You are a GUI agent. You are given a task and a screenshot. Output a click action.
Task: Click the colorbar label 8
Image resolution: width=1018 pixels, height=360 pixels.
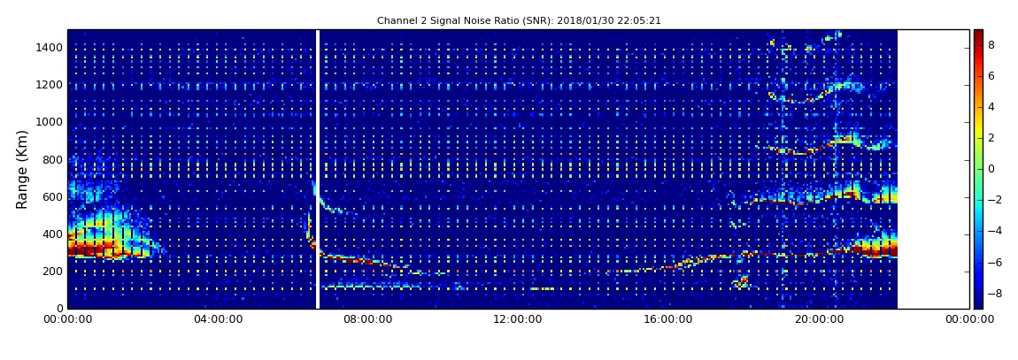click(x=991, y=45)
